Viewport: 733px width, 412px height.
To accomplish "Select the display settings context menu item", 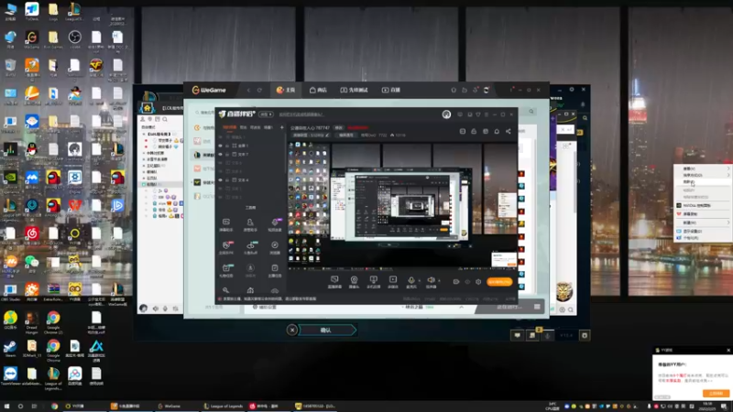I will coord(703,232).
